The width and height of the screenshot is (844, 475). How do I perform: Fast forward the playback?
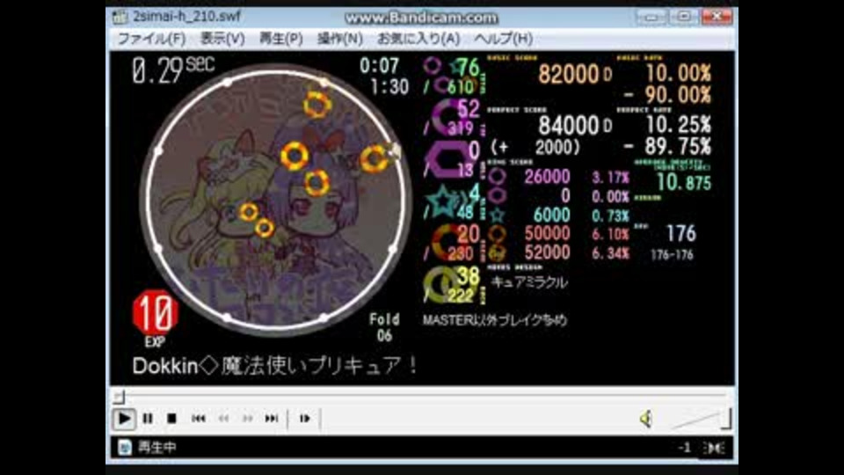[247, 419]
